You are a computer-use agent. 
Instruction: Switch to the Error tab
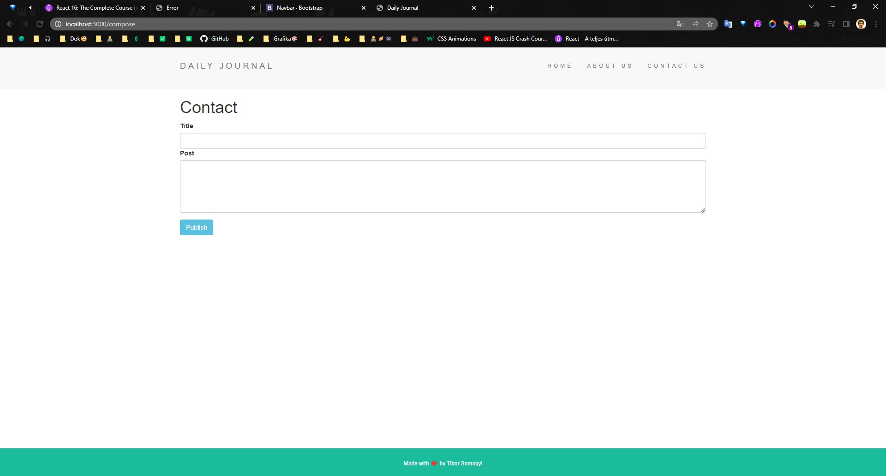pos(198,8)
